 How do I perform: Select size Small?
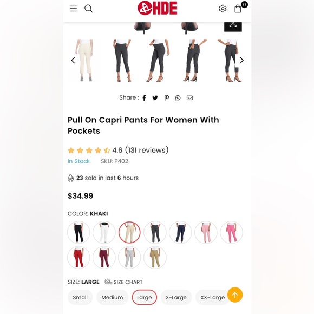(80, 297)
